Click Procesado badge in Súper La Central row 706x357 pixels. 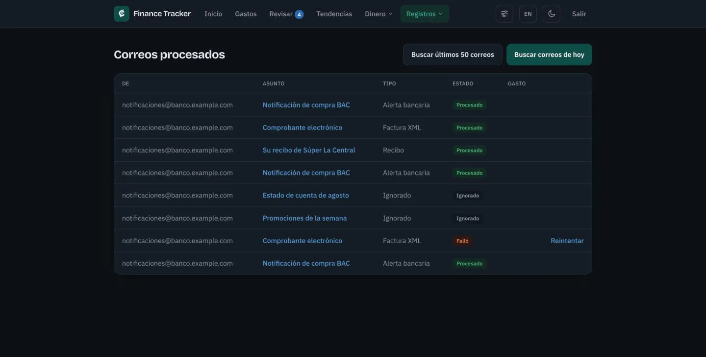coord(469,150)
